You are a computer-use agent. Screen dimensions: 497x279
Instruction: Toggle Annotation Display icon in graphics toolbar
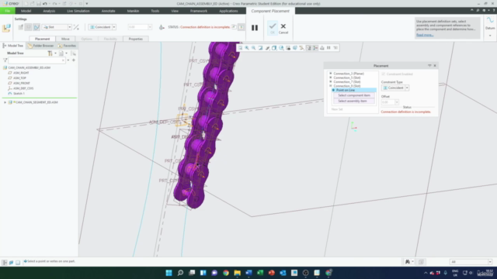(308, 48)
